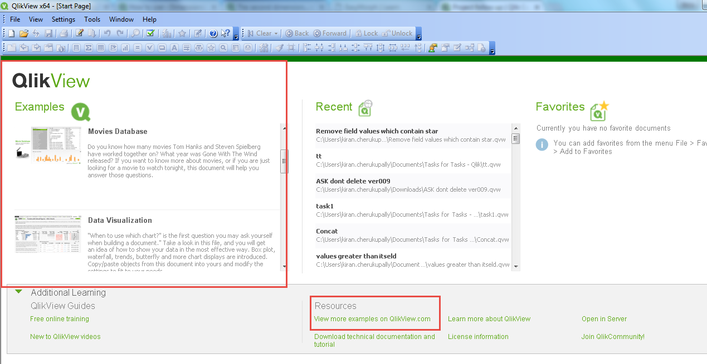Click the Forward navigation button
Viewport: 707px width, 364px height.
330,33
